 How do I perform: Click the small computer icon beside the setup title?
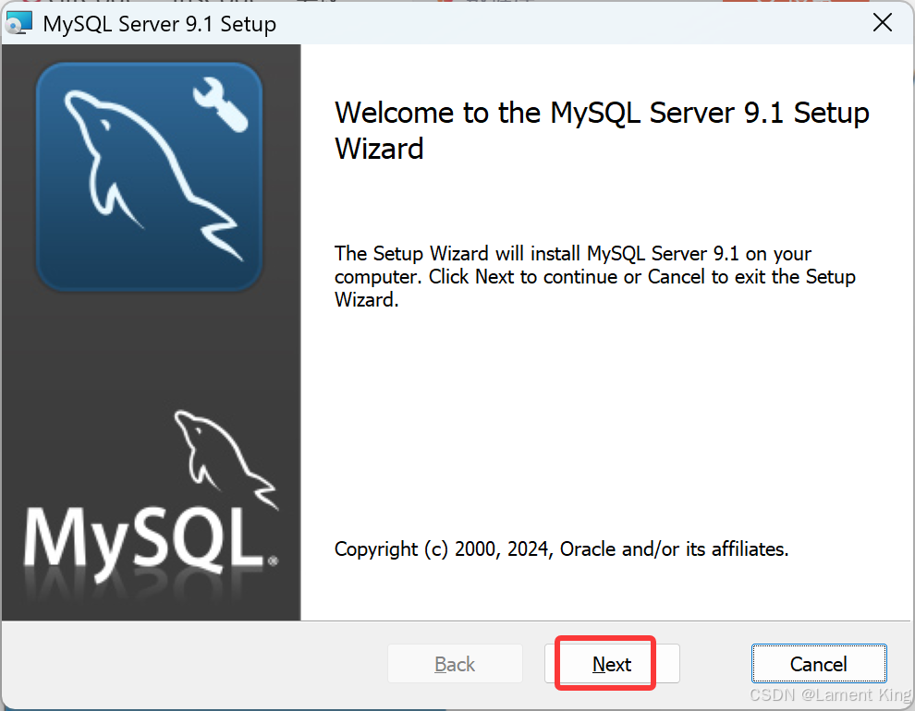[x=19, y=21]
